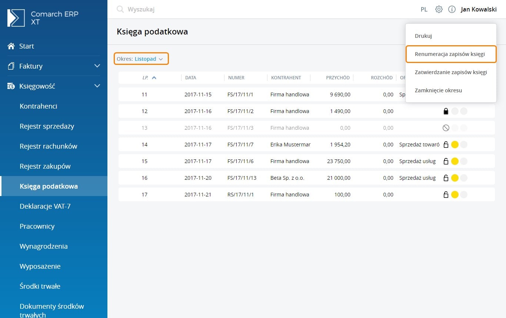
Task: Sort by the PRZYCHÓD column header
Action: pos(338,78)
